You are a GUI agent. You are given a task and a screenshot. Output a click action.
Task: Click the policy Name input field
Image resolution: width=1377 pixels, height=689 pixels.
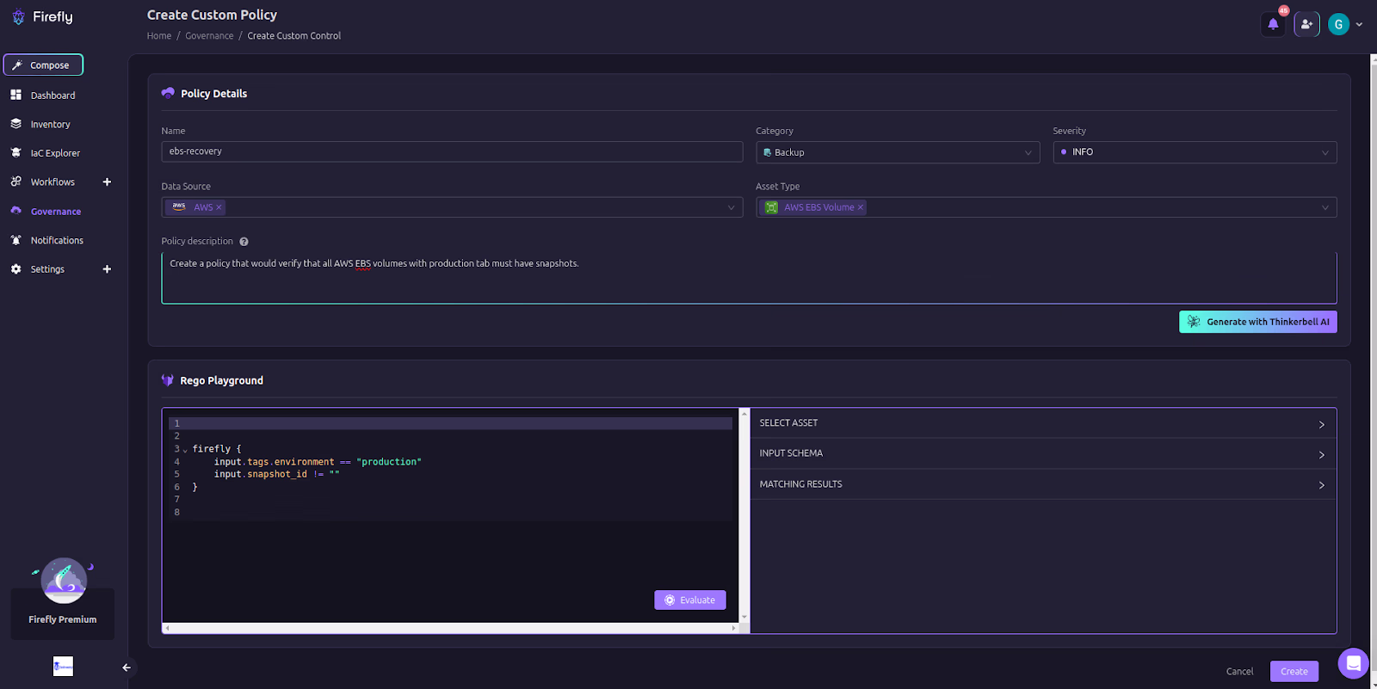(452, 151)
